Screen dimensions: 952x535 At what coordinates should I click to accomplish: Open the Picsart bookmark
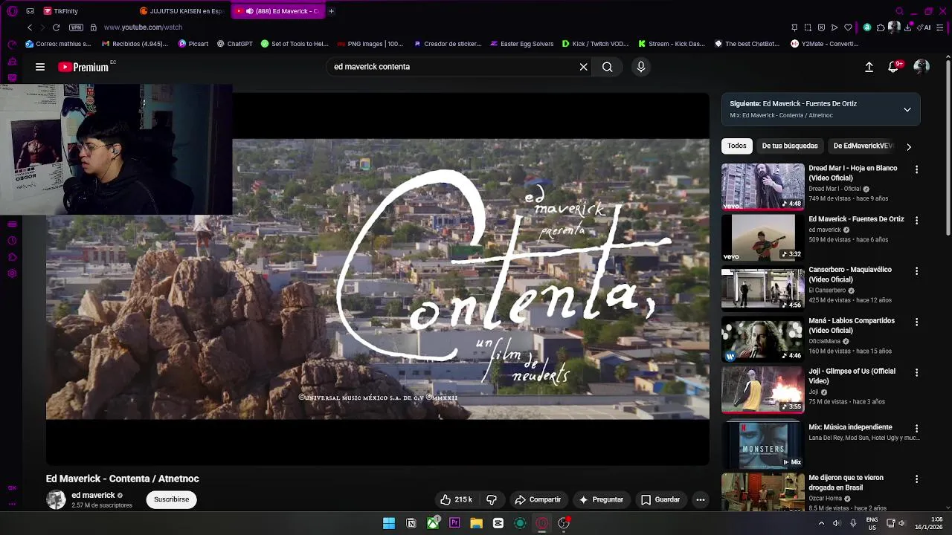193,44
